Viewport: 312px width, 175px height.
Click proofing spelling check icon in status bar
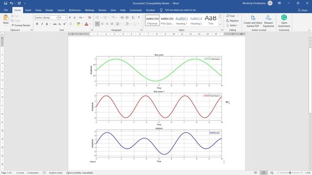tap(44, 173)
